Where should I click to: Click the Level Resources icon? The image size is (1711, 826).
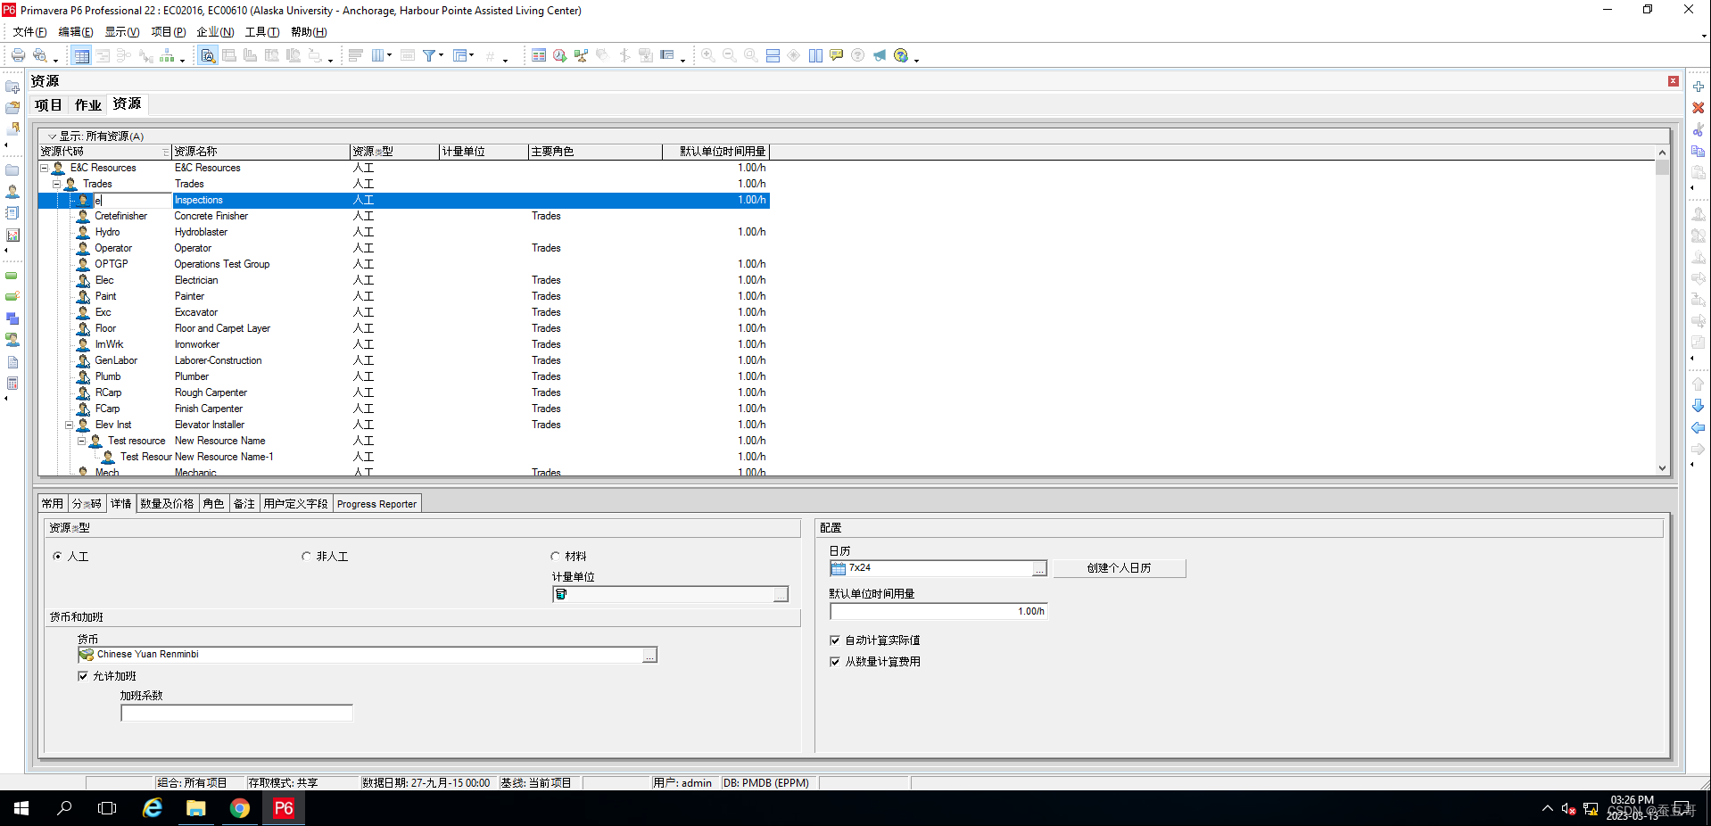pyautogui.click(x=581, y=55)
